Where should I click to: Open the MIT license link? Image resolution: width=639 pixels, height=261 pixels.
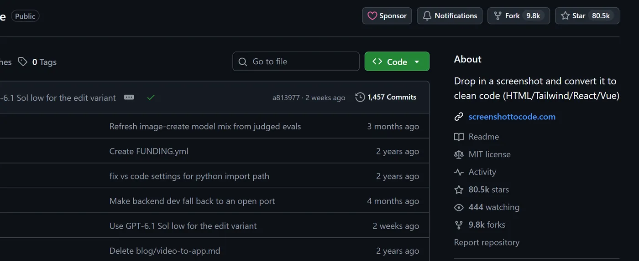pos(489,154)
